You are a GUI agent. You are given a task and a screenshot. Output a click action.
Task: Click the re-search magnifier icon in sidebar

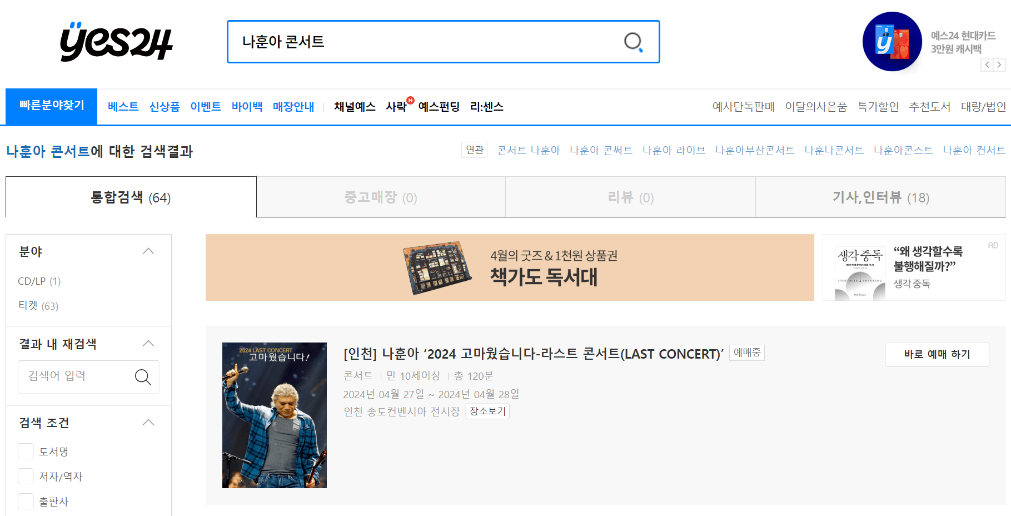(143, 377)
